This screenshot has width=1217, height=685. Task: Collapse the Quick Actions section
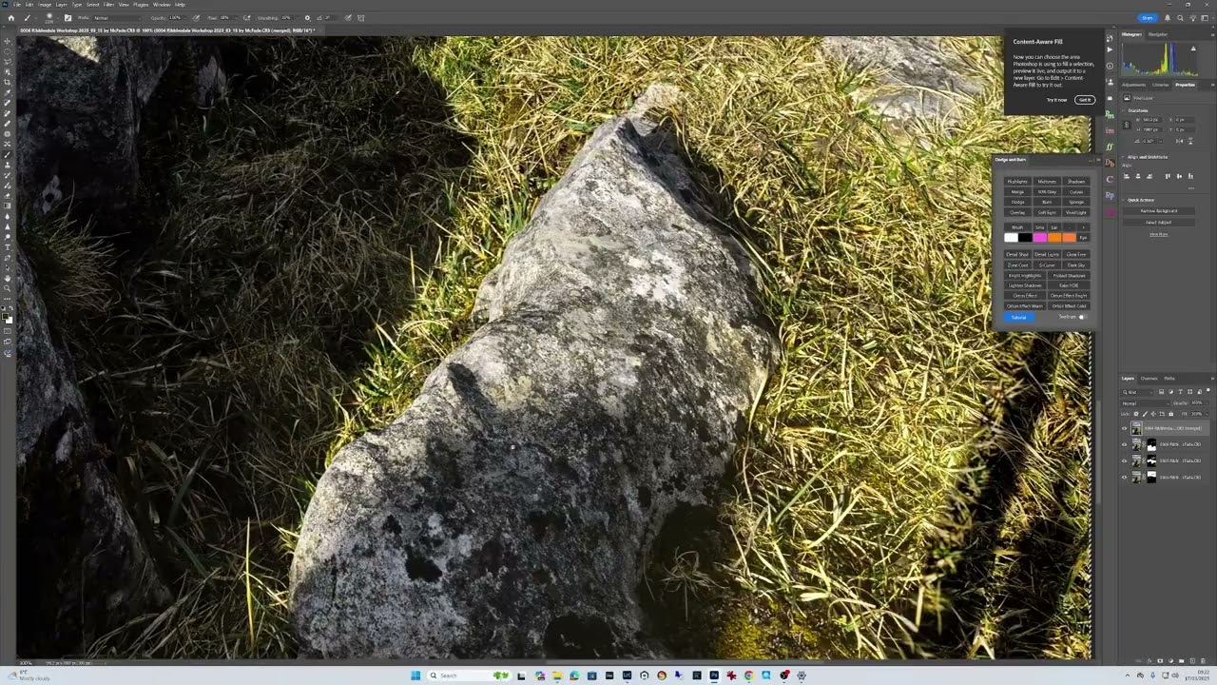[1123, 200]
